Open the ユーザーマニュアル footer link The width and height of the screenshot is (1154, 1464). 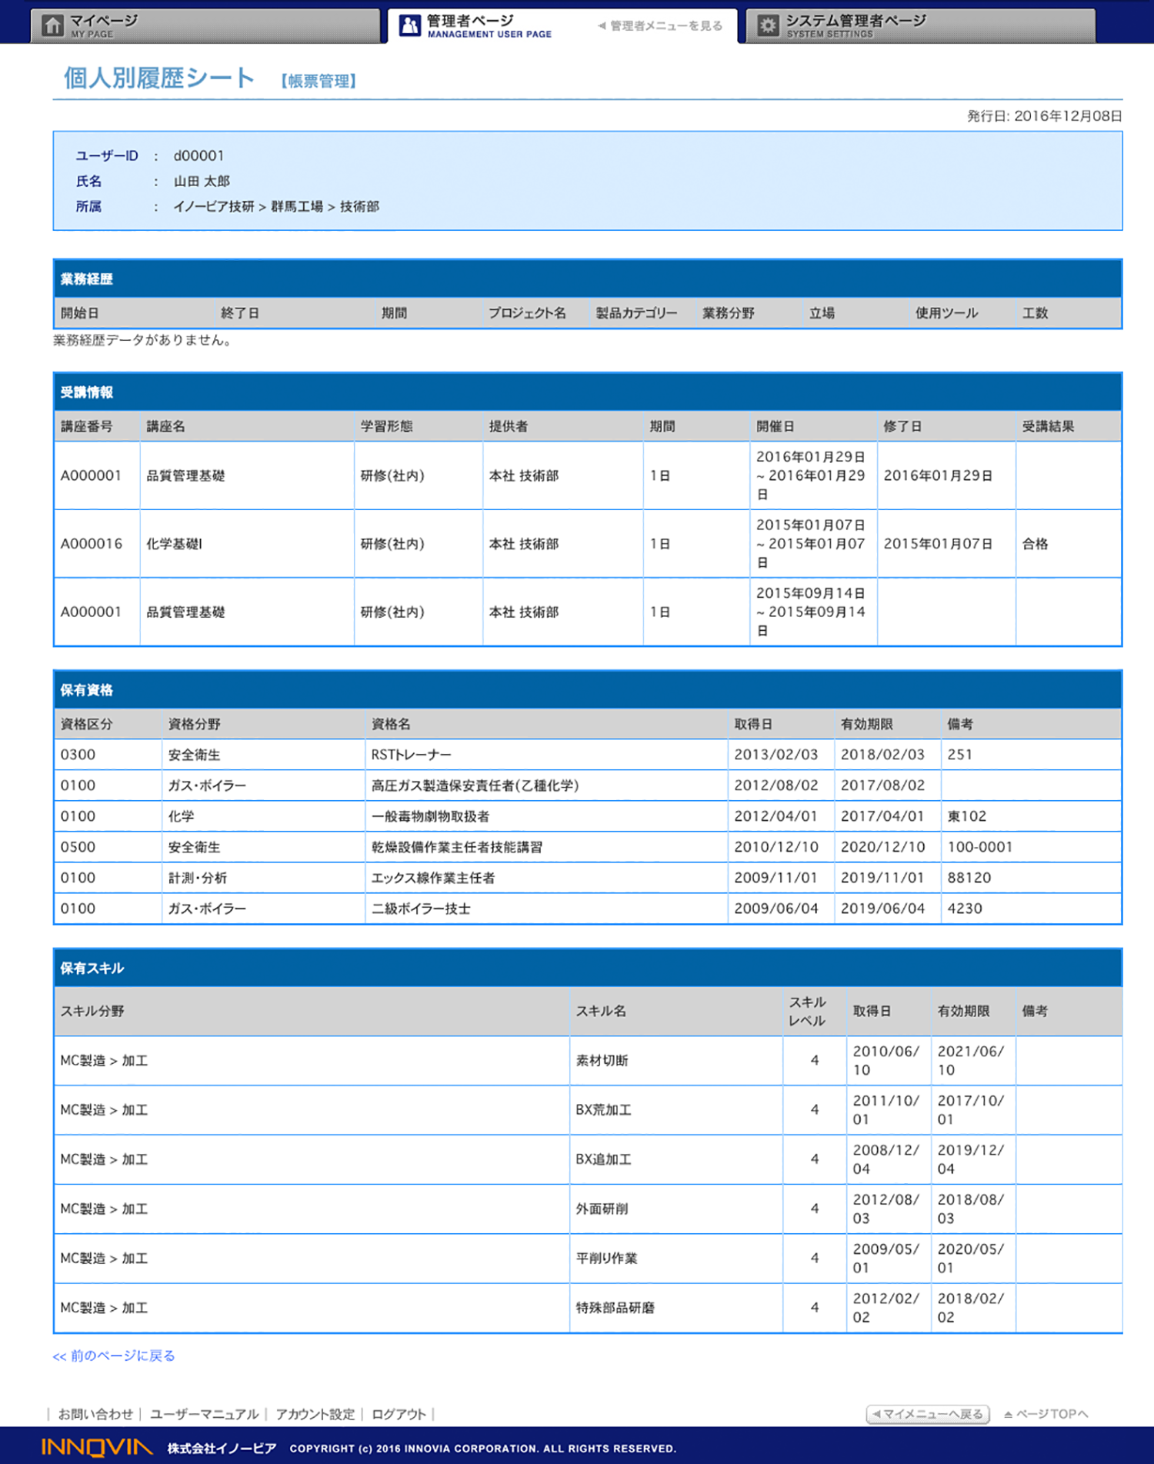coord(204,1414)
